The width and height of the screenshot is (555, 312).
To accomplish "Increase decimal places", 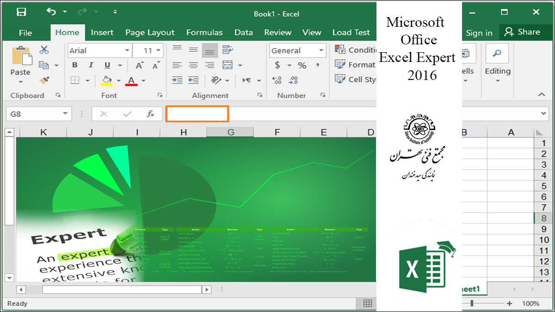I will (277, 80).
